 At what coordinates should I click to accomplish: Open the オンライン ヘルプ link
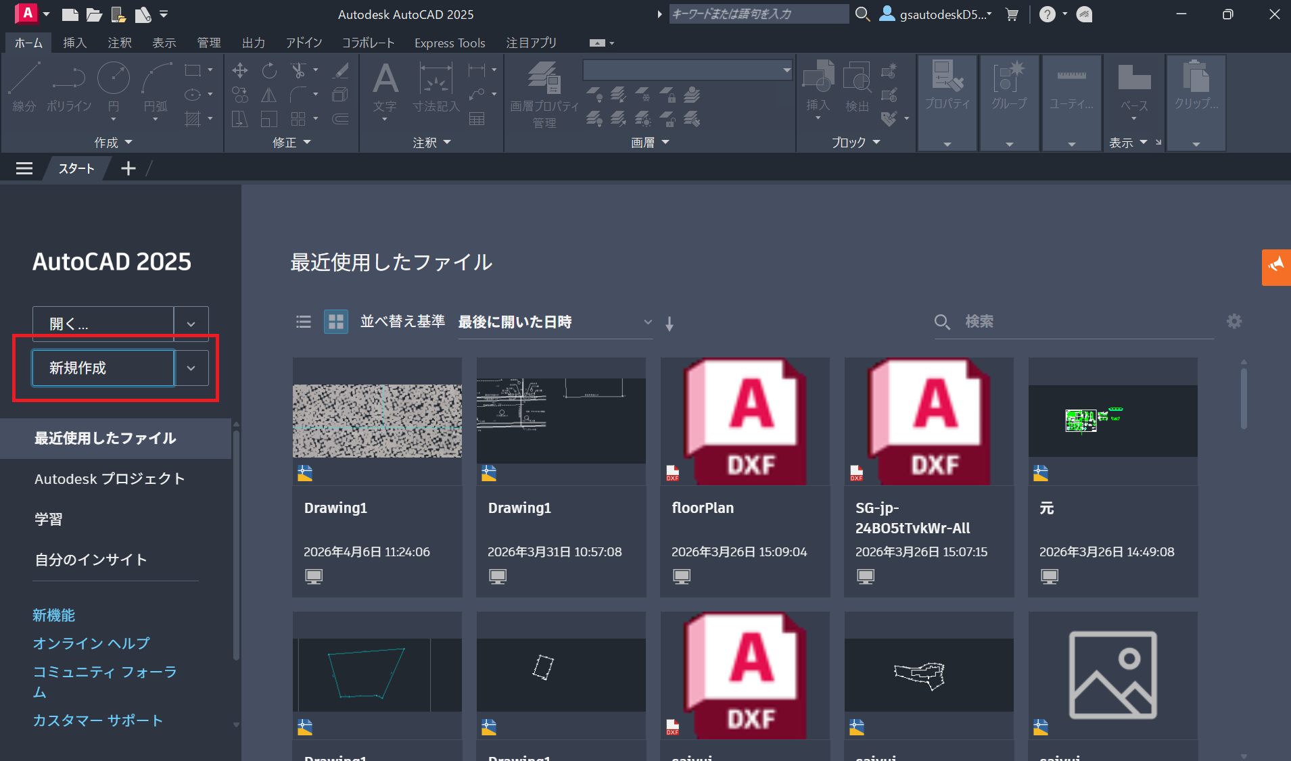tap(91, 643)
